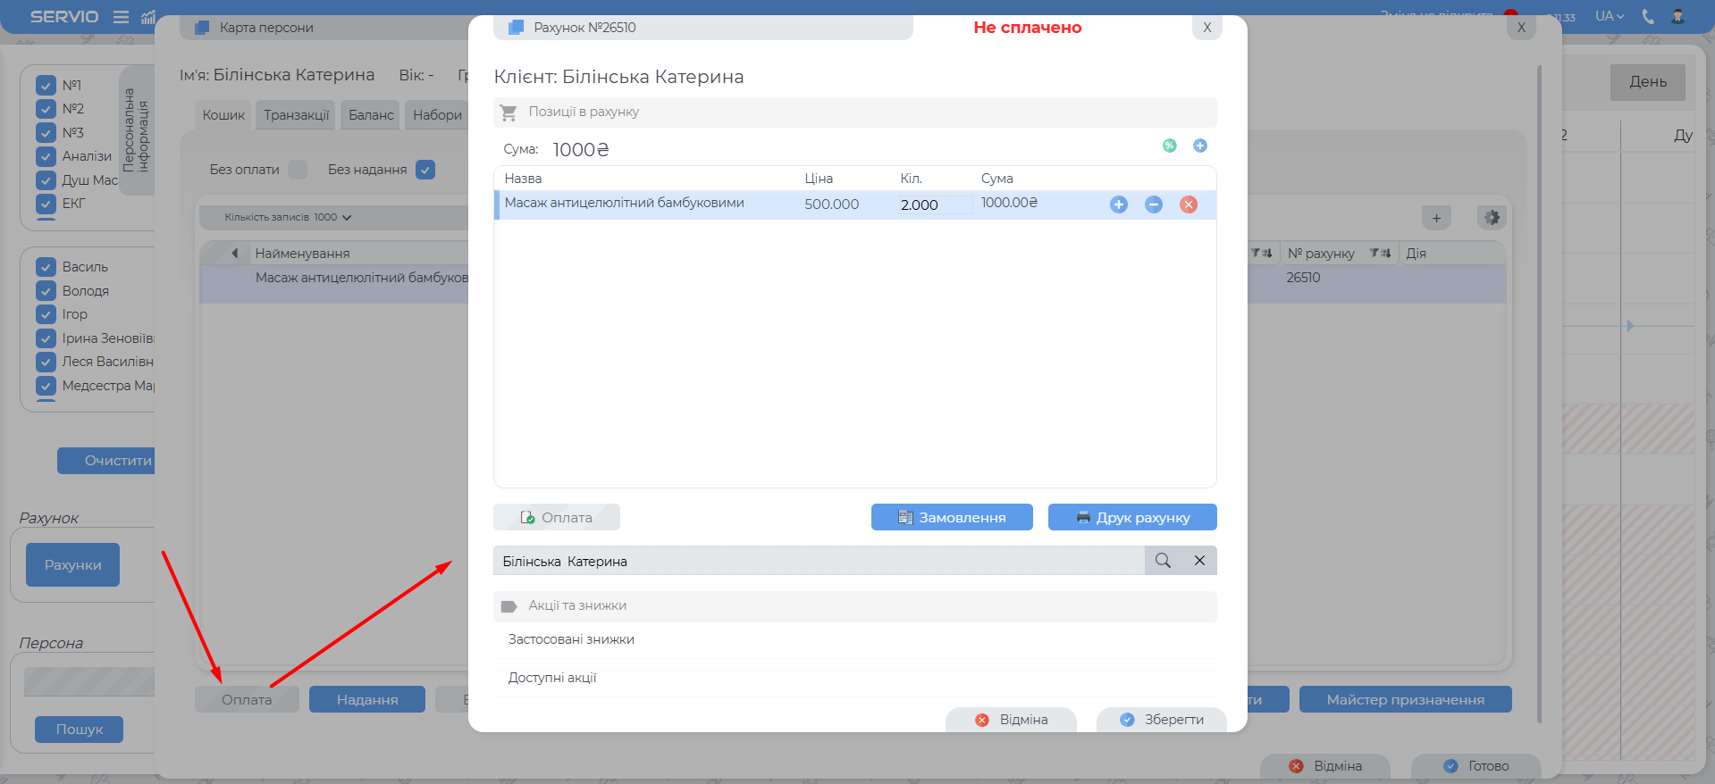Clear the client name with the X icon
The height and width of the screenshot is (784, 1715).
(x=1199, y=561)
